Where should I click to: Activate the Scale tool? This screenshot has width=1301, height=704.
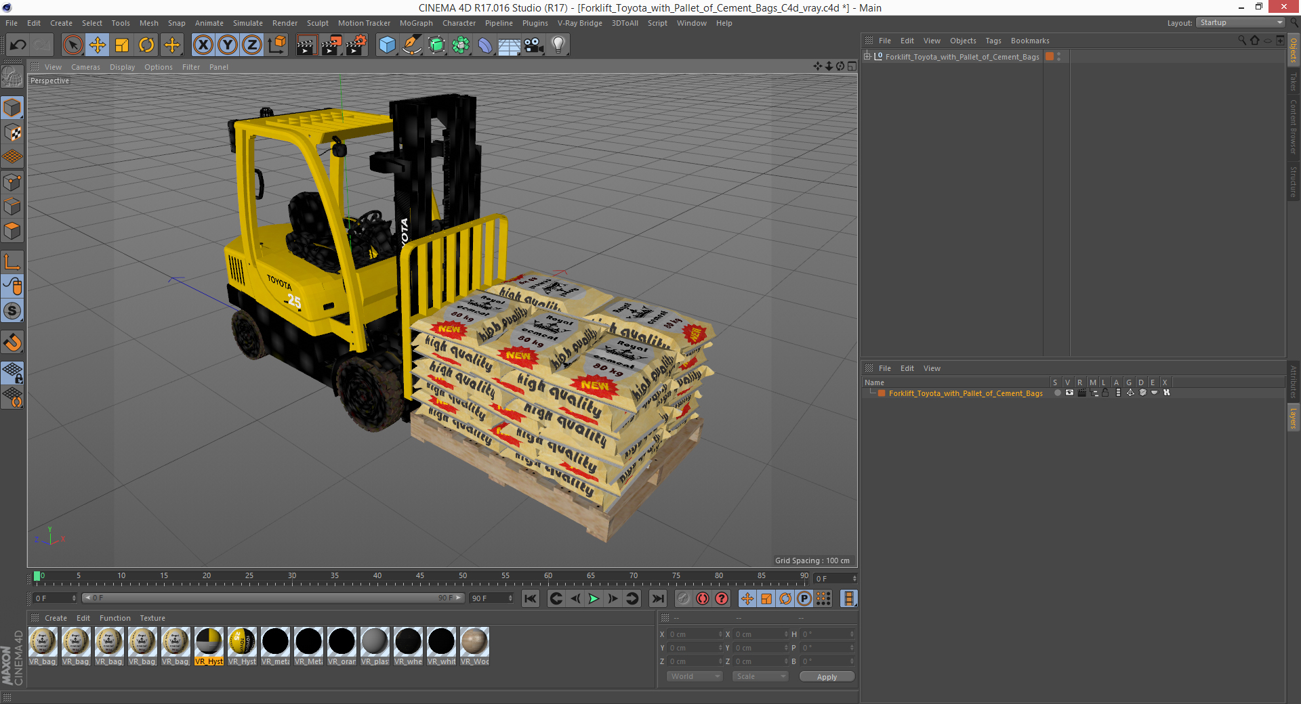[122, 45]
